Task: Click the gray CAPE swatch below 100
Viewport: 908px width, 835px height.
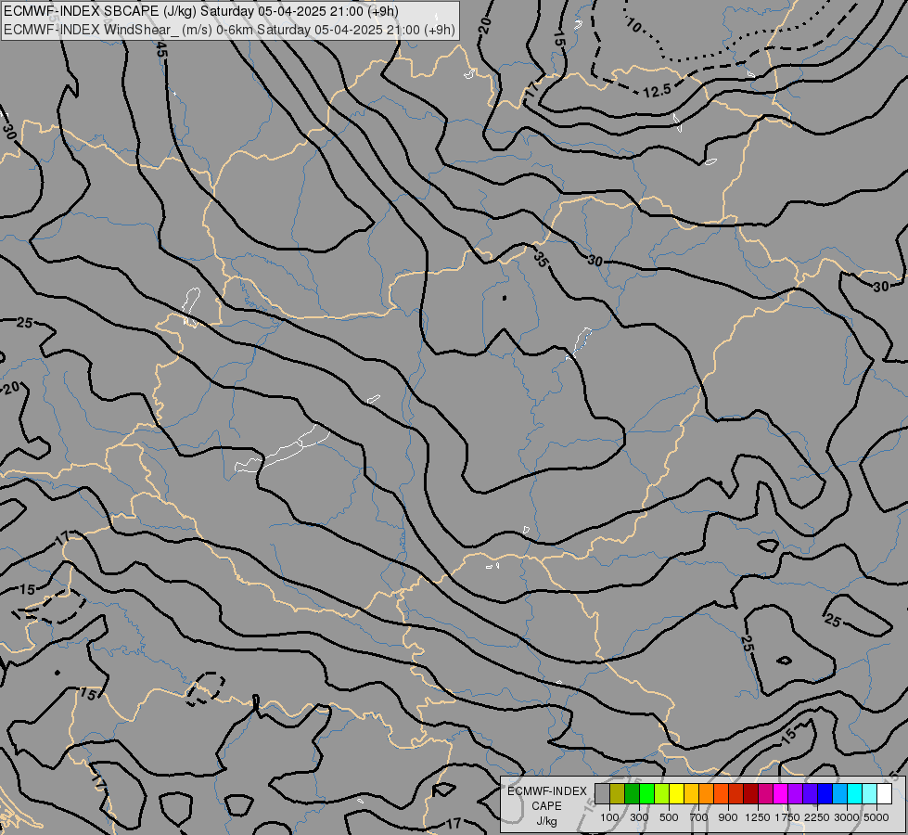Action: [x=602, y=793]
